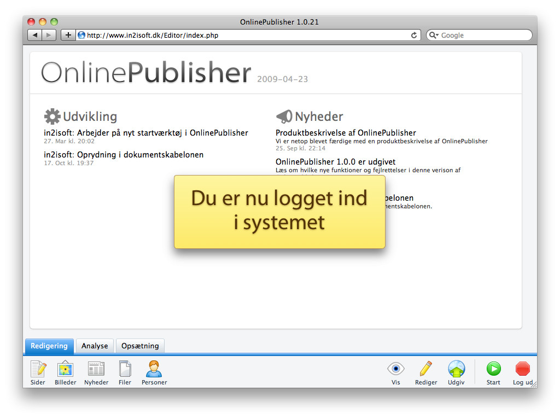Click the Nyheder newspaper icon in toolbar

pos(96,370)
